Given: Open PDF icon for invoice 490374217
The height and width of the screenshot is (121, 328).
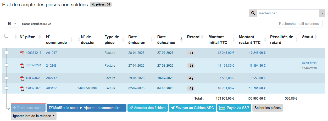Looking at the screenshot, I should click(x=22, y=53).
